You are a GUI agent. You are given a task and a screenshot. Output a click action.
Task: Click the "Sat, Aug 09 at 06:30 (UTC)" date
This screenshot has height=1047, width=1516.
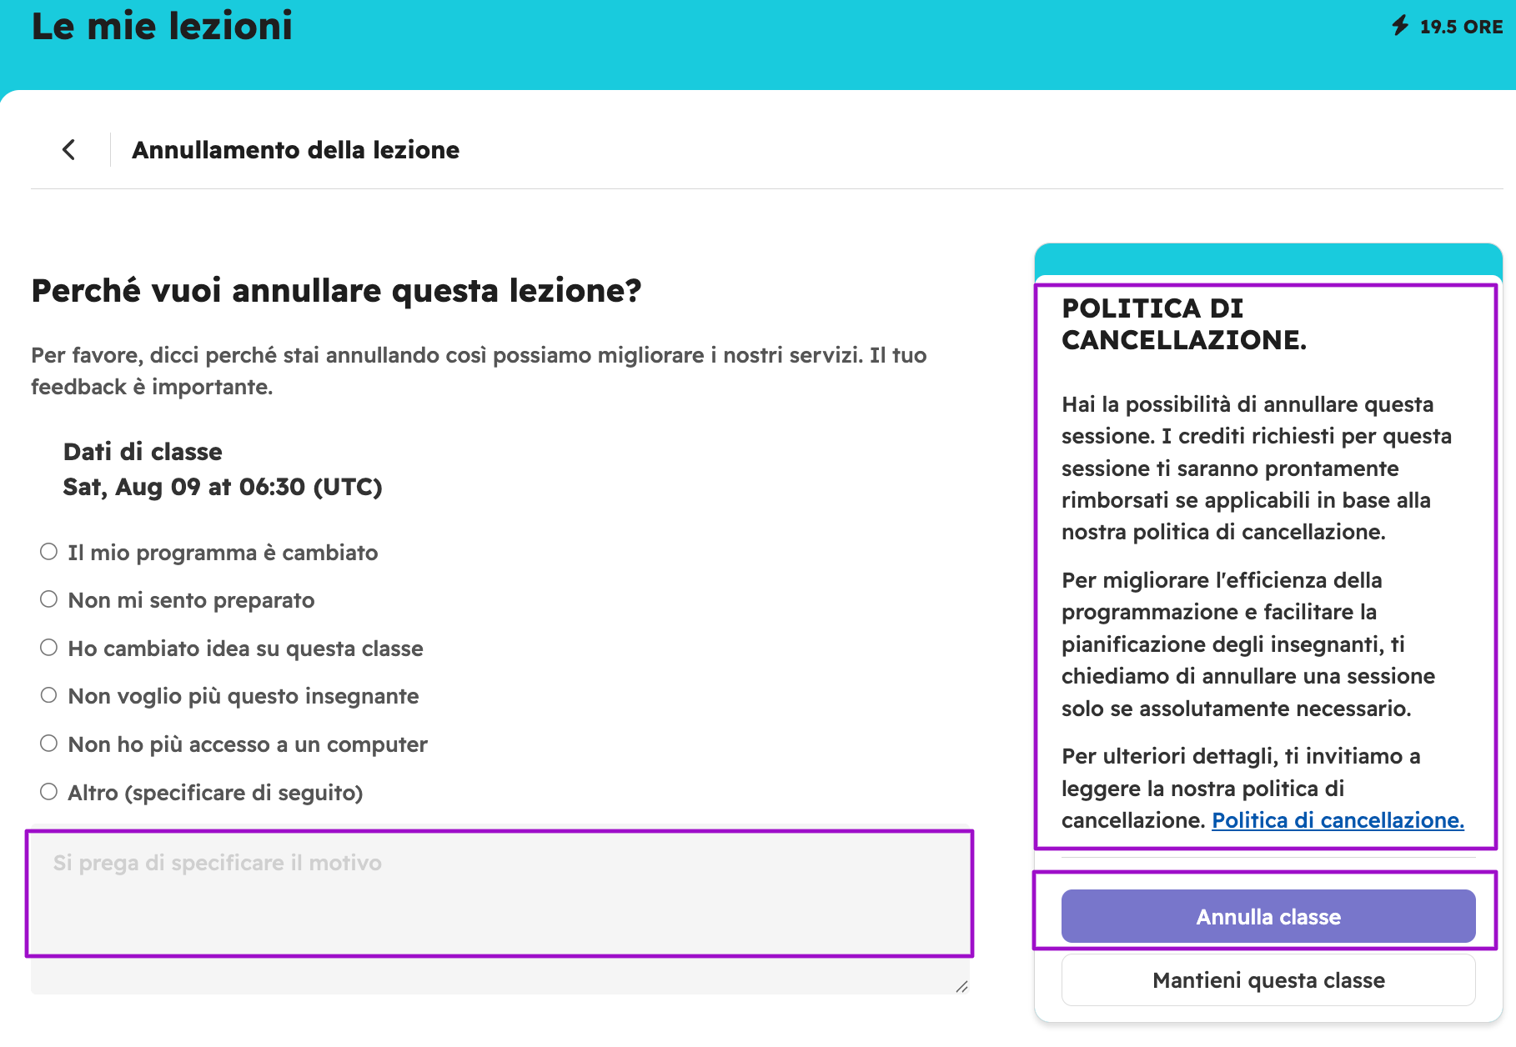(223, 487)
